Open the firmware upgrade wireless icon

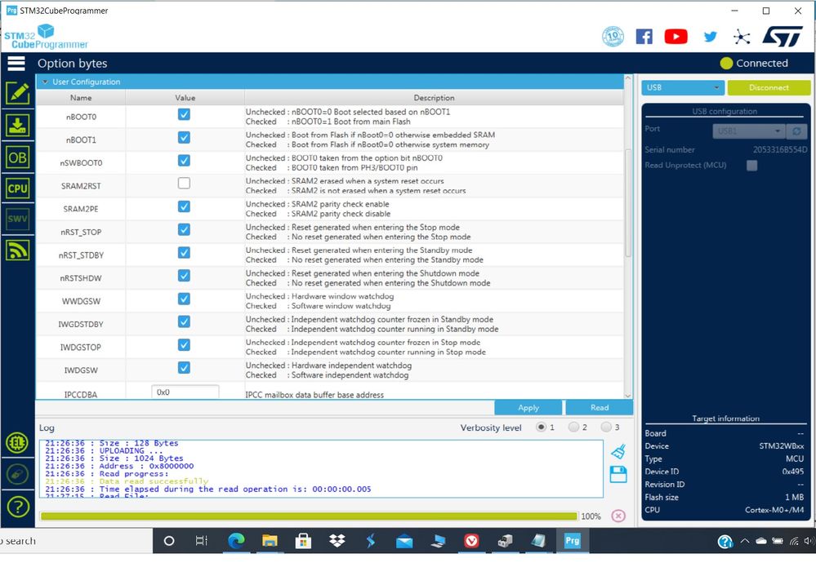point(18,250)
